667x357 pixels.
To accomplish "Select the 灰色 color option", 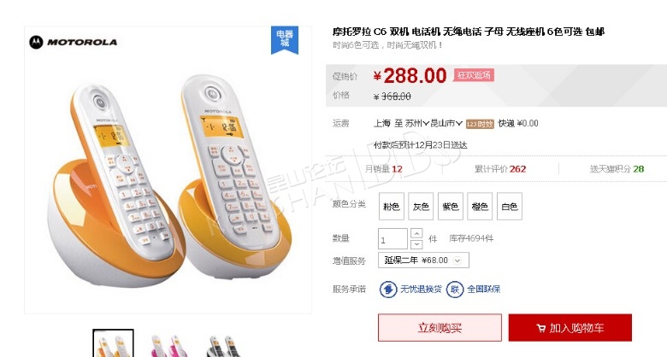I will 421,207.
